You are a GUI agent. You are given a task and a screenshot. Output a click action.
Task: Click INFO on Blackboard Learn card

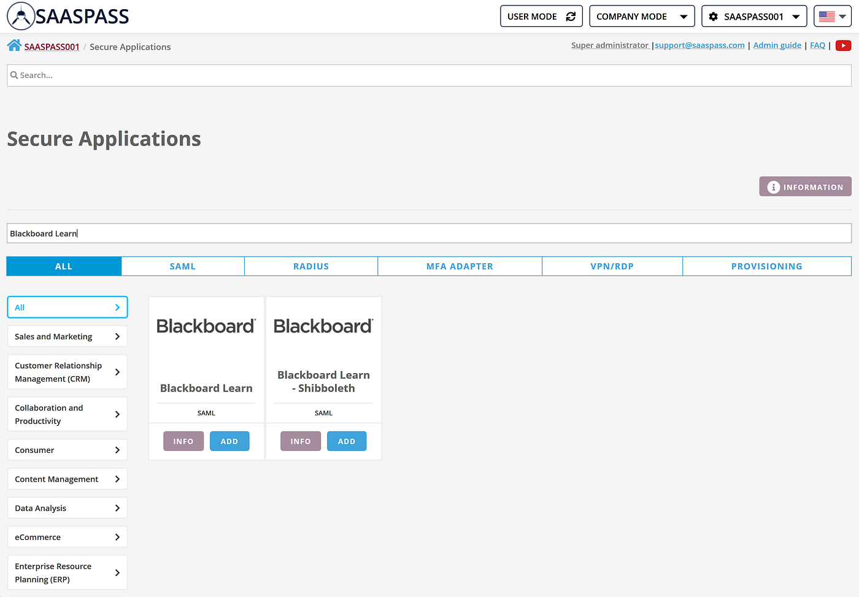coord(183,441)
